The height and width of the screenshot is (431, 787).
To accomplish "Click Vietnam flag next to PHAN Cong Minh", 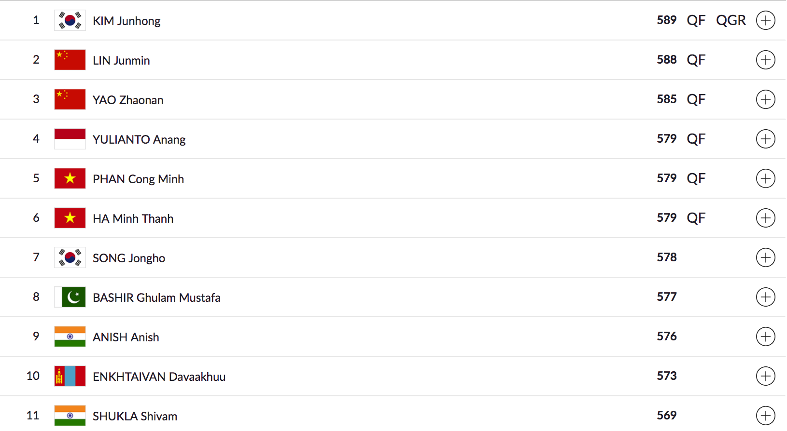I will coord(70,178).
